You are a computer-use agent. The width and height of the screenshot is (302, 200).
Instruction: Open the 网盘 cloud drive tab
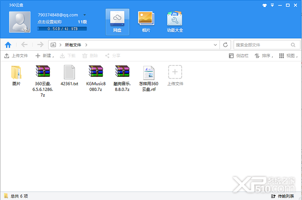tap(117, 22)
